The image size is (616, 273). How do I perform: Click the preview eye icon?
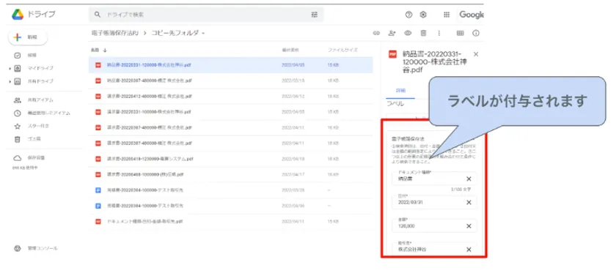[408, 34]
